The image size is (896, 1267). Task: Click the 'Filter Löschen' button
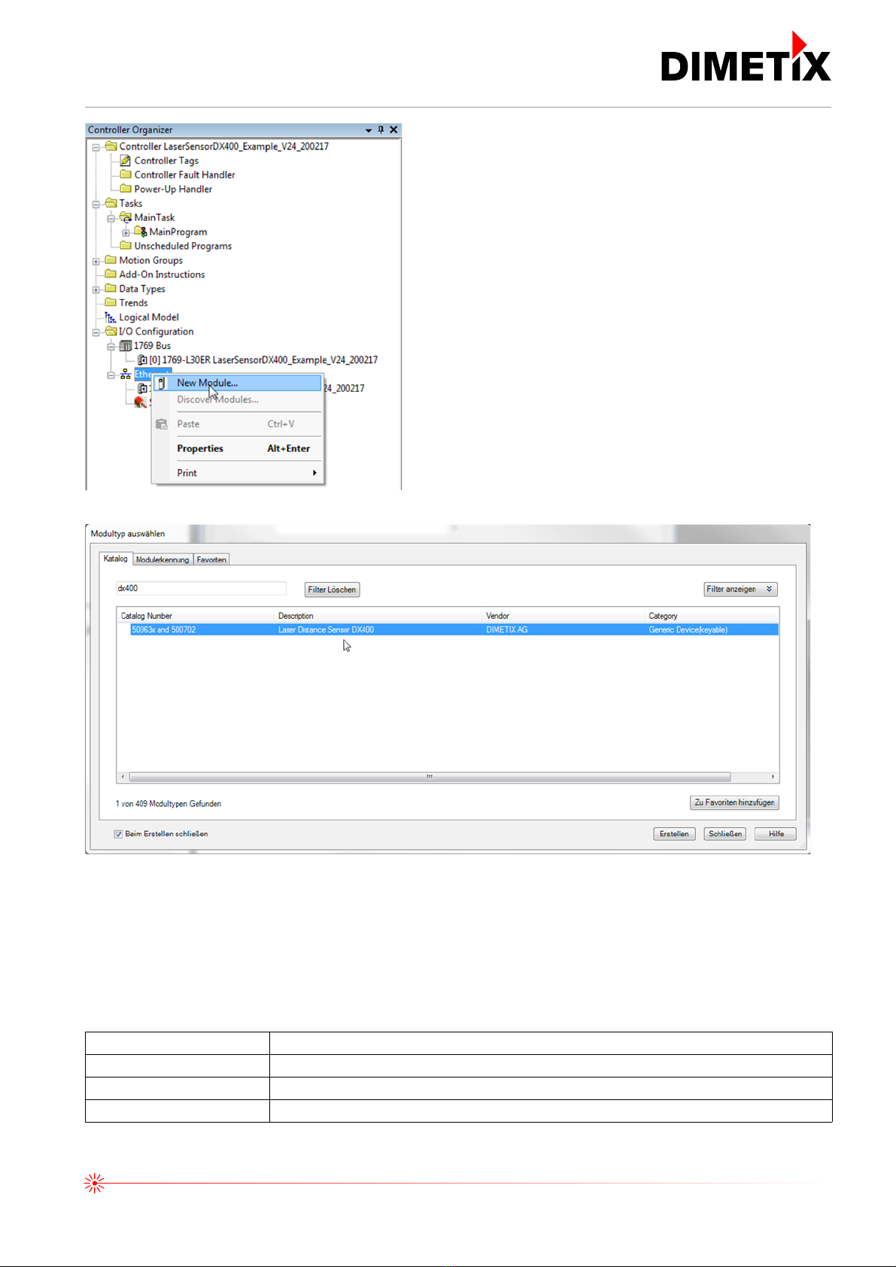click(x=332, y=590)
